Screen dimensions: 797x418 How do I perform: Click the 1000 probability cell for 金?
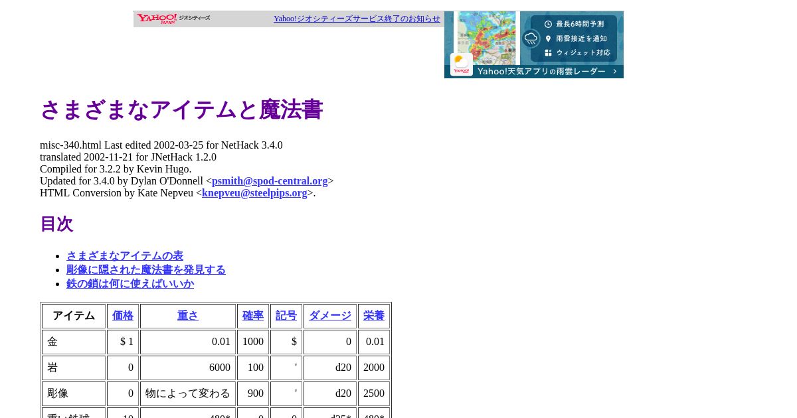tap(253, 342)
